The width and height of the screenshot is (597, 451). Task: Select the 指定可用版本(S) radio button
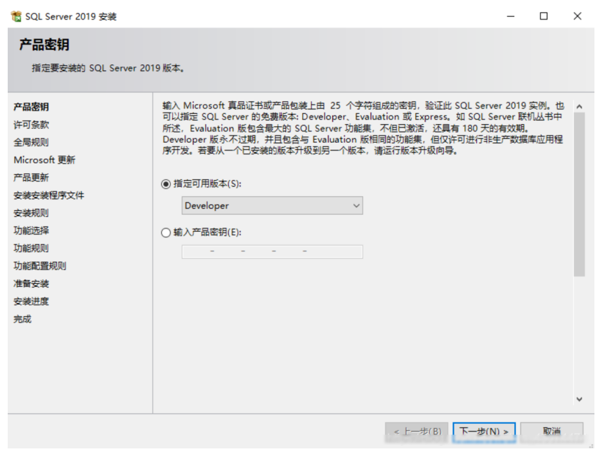click(x=166, y=184)
